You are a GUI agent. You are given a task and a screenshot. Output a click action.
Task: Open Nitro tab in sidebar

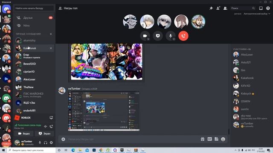click(x=34, y=25)
